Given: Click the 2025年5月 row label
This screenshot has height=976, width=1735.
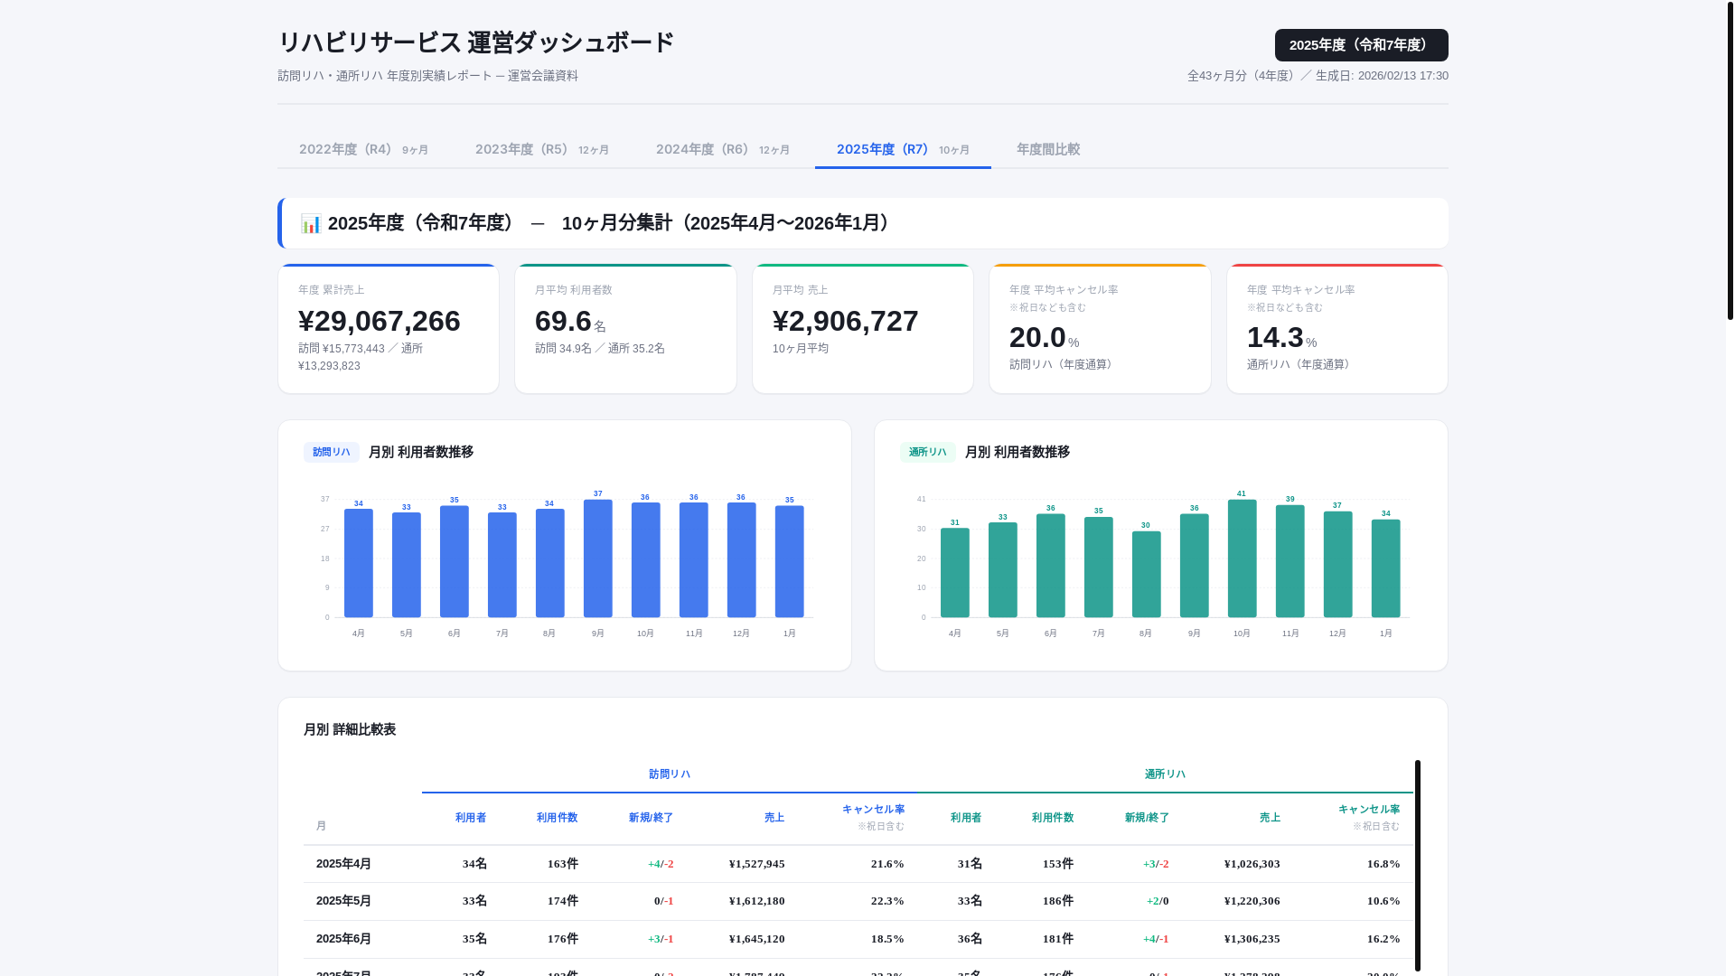Looking at the screenshot, I should pos(343,901).
